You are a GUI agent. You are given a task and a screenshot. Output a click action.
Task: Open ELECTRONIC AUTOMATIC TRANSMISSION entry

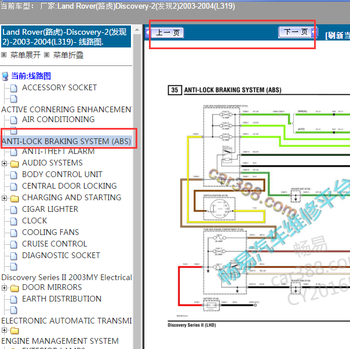67,321
